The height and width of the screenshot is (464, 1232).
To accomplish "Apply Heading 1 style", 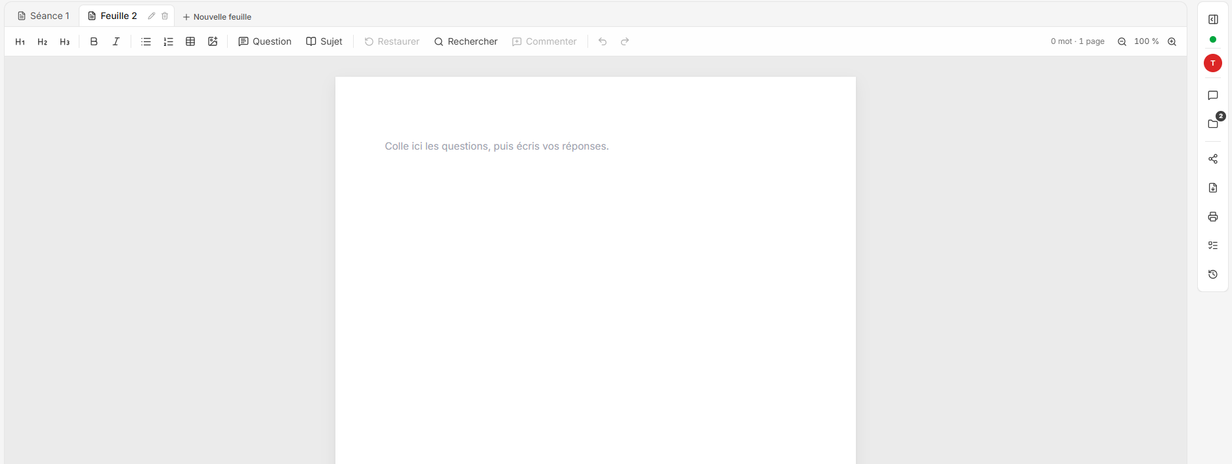I will point(20,41).
